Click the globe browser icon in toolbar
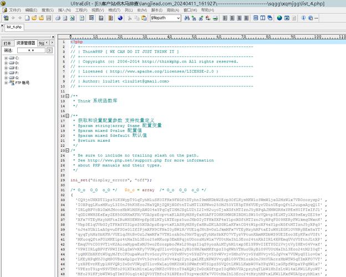346x277 pixels. pos(279,18)
